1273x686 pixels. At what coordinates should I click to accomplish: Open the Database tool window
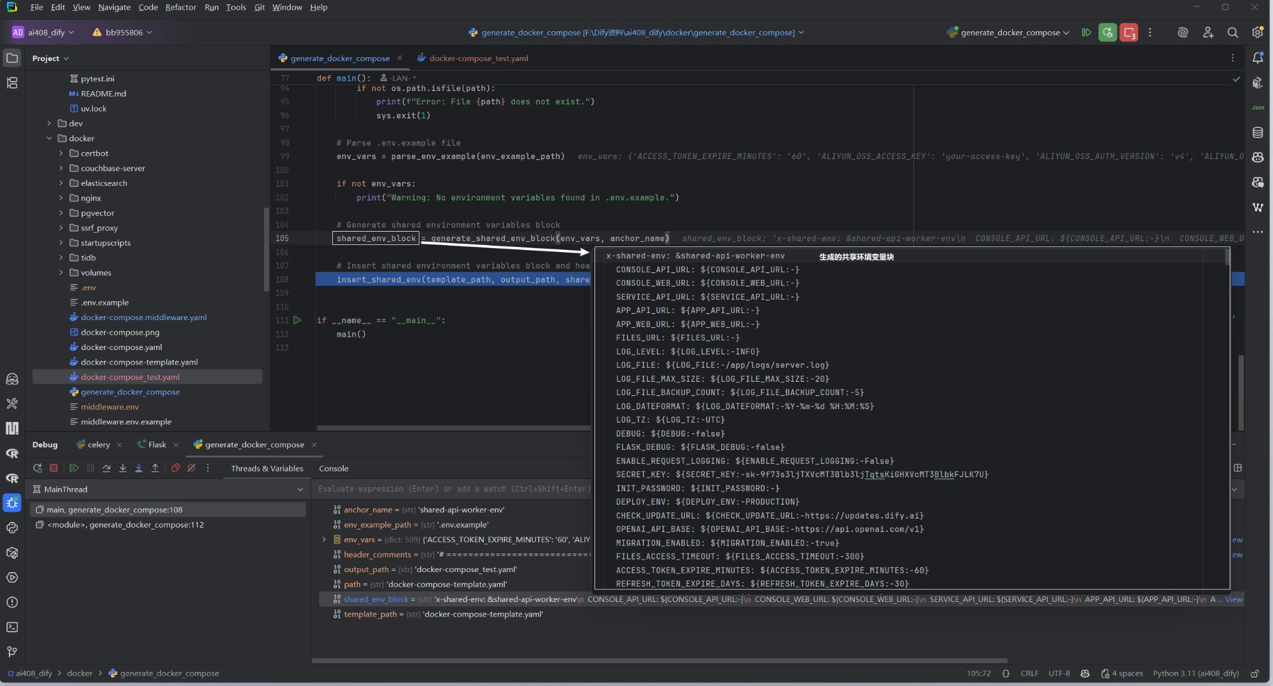(x=1258, y=132)
